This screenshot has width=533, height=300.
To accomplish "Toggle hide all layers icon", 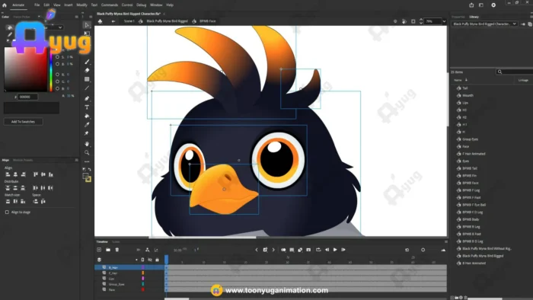I will tap(150, 260).
